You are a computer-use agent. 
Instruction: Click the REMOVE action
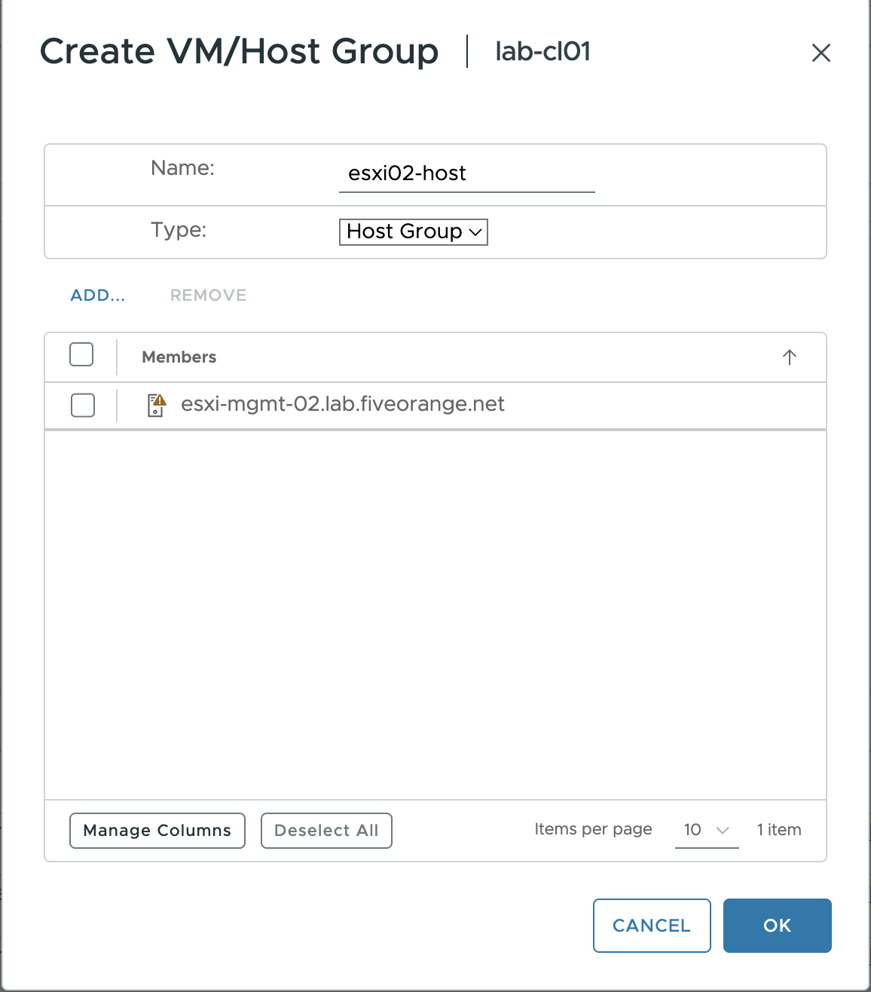[x=208, y=295]
